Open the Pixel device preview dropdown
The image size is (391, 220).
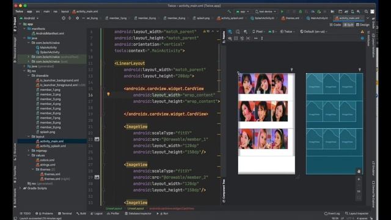[258, 32]
